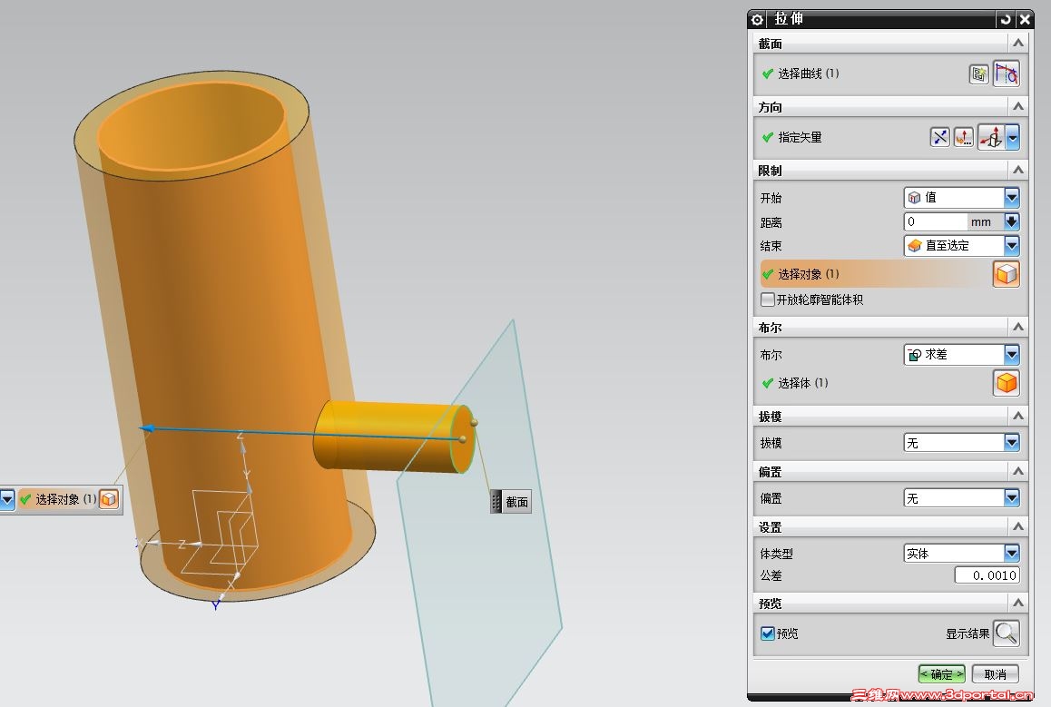Click the curve selection icon beside 选择曲线
The width and height of the screenshot is (1051, 707).
pyautogui.click(x=1007, y=74)
